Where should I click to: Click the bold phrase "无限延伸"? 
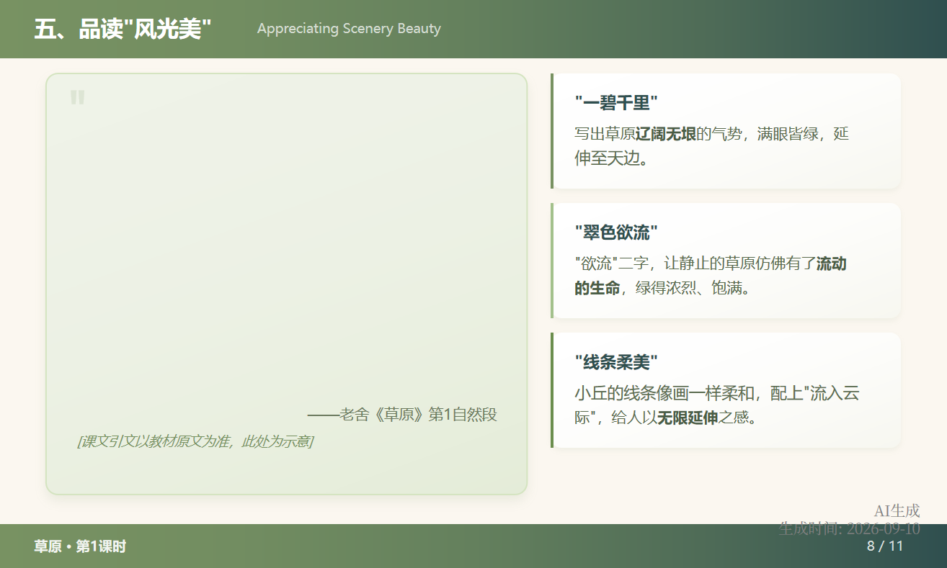(688, 418)
